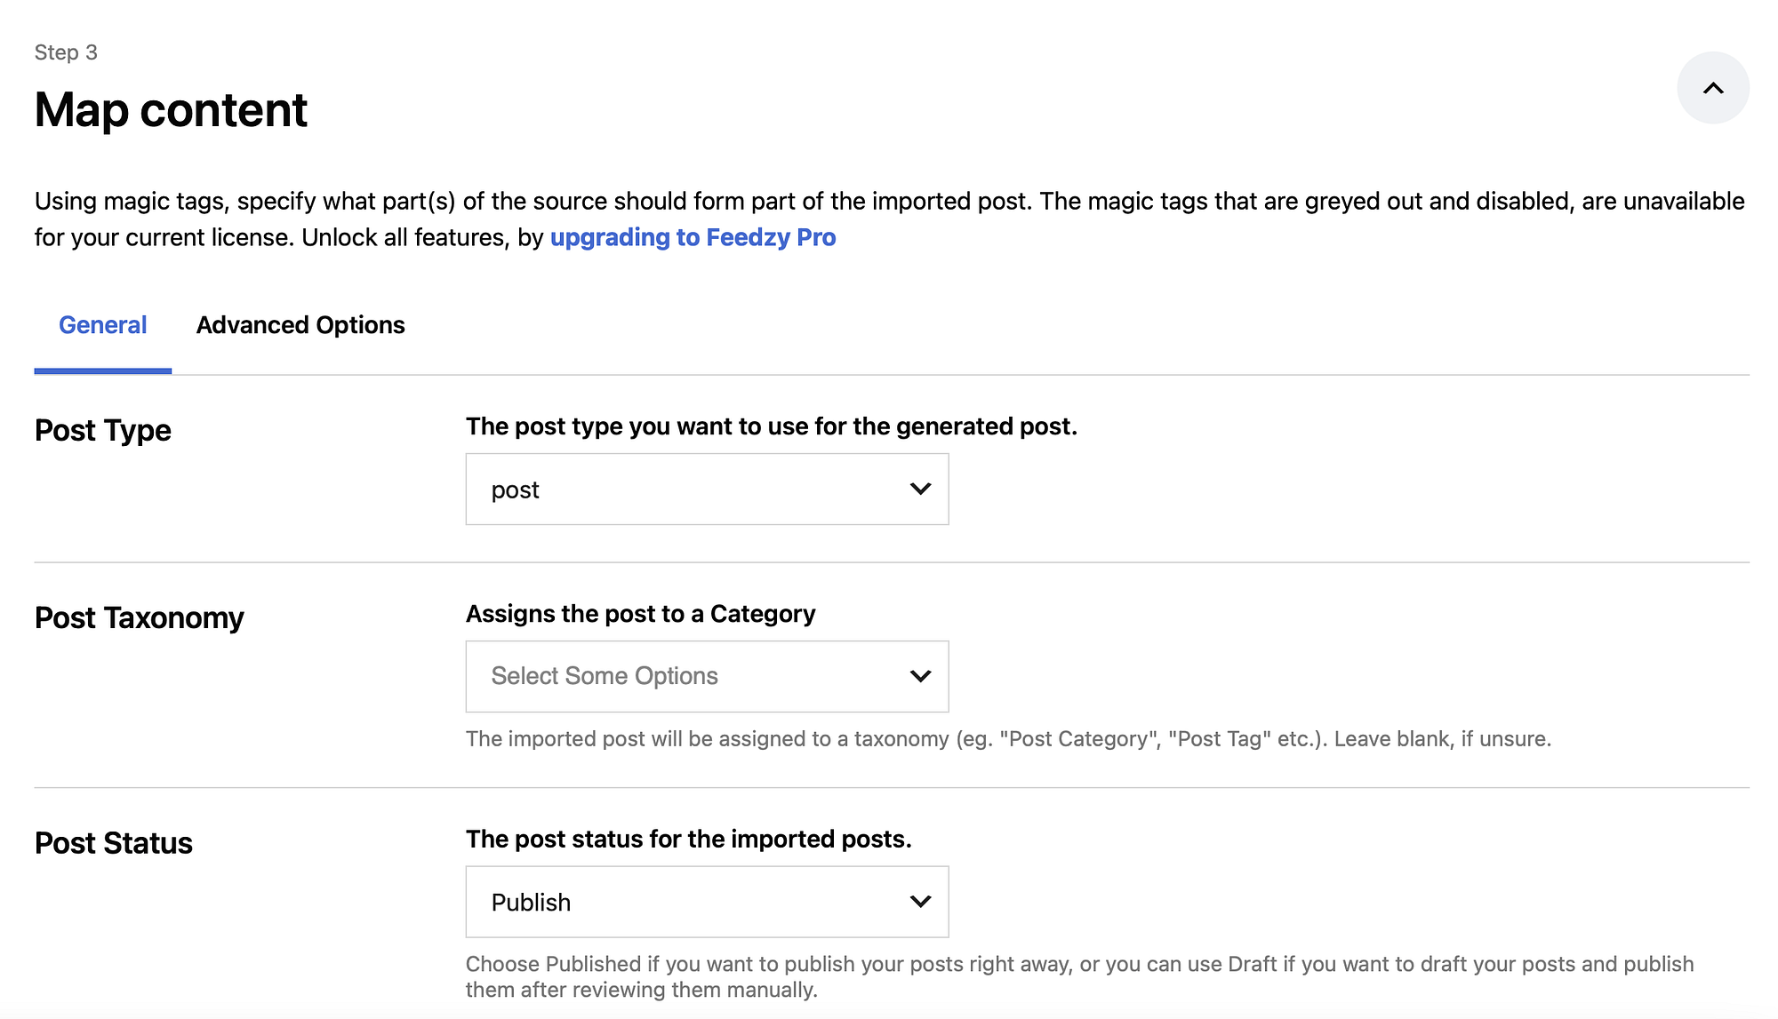
Task: Open the taxonomy Select Some Options dropdown
Action: tap(707, 676)
